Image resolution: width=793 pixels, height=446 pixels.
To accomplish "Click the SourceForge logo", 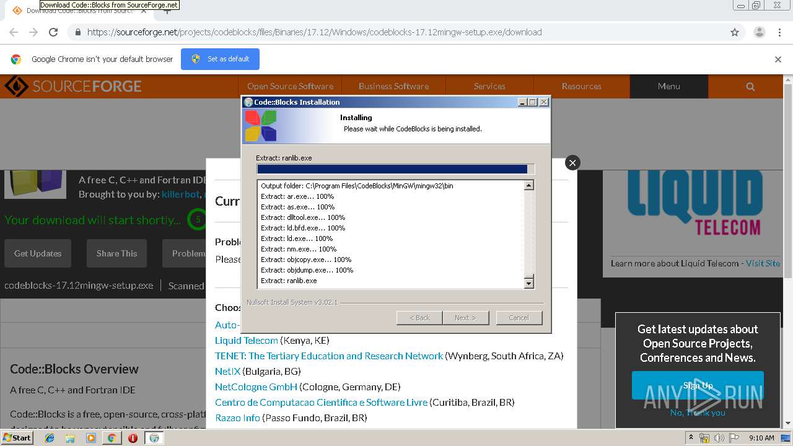I will point(72,86).
